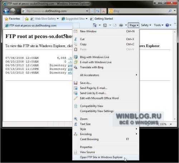
Task: Open the 04/05/2010 12:16AM directory link
Action: pyautogui.click(x=70, y=65)
